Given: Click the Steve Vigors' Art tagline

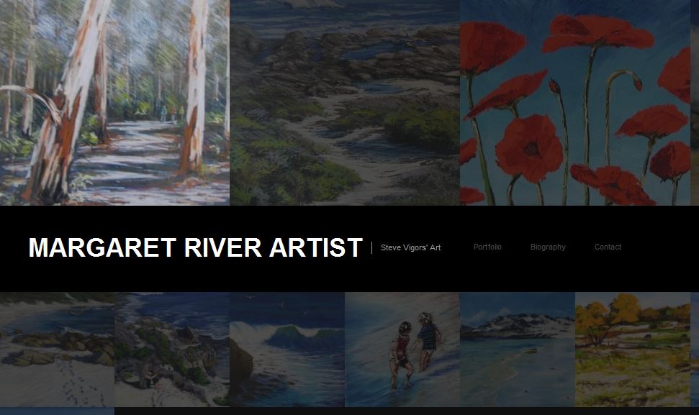Looking at the screenshot, I should coord(410,247).
